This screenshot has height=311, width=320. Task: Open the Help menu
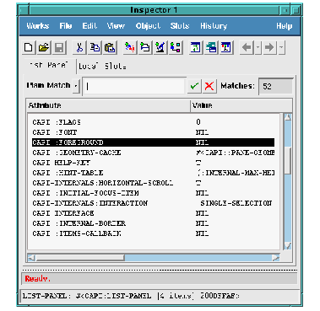point(284,26)
